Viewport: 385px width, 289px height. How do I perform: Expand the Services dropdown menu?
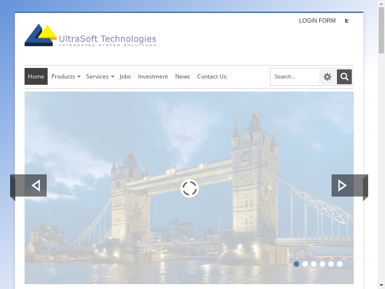pyautogui.click(x=100, y=77)
